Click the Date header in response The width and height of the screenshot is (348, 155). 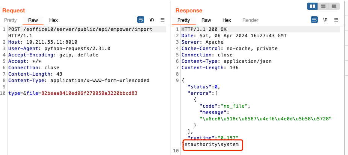(x=234, y=36)
